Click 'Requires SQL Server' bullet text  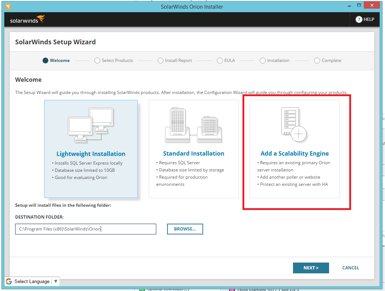[x=179, y=162]
